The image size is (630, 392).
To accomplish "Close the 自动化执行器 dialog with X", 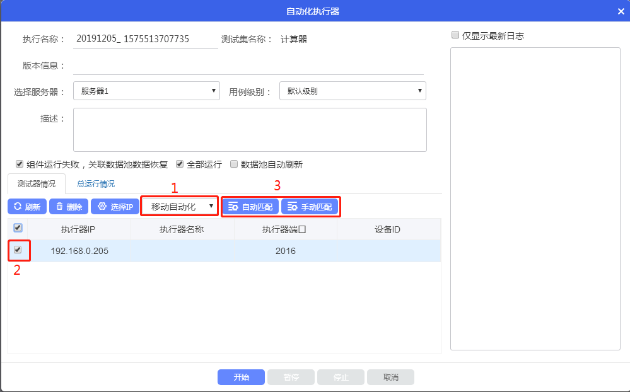I will click(x=621, y=11).
